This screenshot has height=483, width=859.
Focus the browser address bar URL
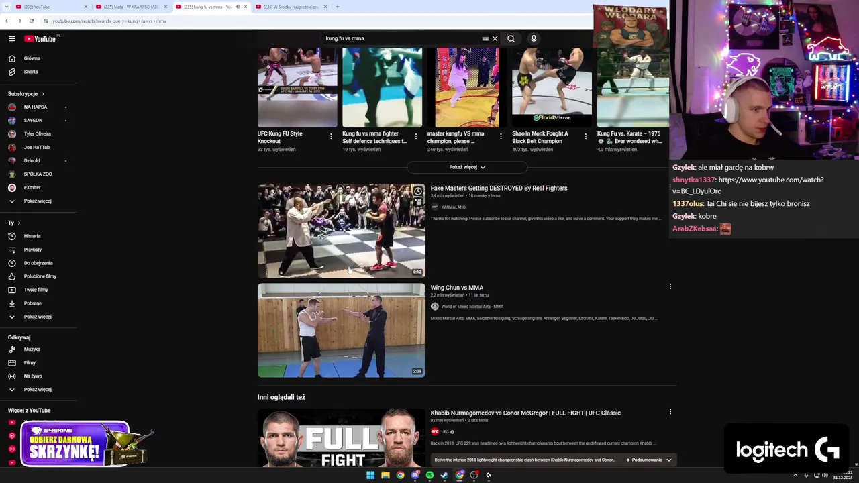(109, 21)
